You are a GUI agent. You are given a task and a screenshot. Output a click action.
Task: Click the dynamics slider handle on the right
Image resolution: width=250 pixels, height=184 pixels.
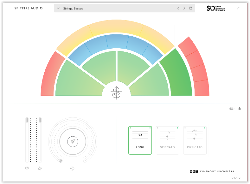point(40,120)
